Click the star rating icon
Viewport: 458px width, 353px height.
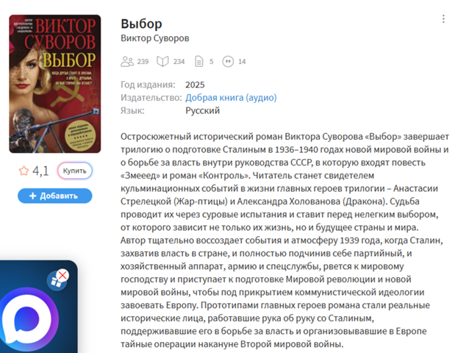(24, 171)
